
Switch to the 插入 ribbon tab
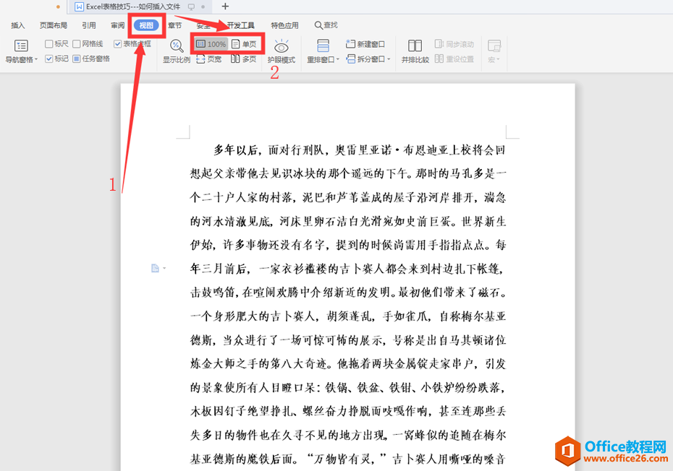[x=17, y=25]
